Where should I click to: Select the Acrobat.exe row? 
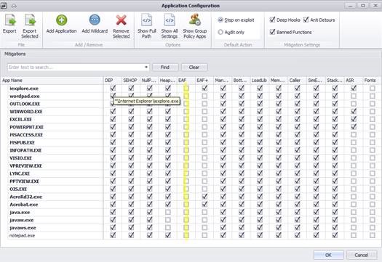point(194,205)
